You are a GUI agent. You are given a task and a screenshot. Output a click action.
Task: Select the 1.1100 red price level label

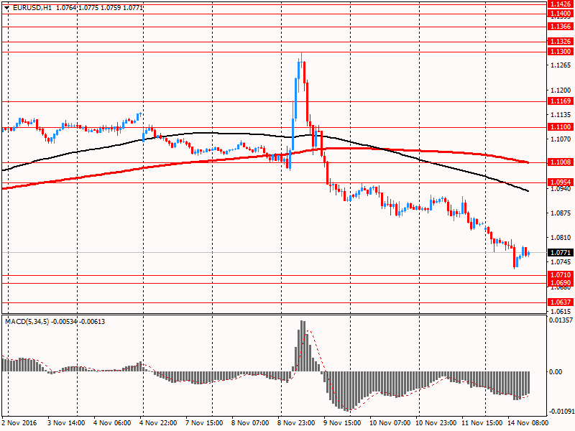pos(561,127)
